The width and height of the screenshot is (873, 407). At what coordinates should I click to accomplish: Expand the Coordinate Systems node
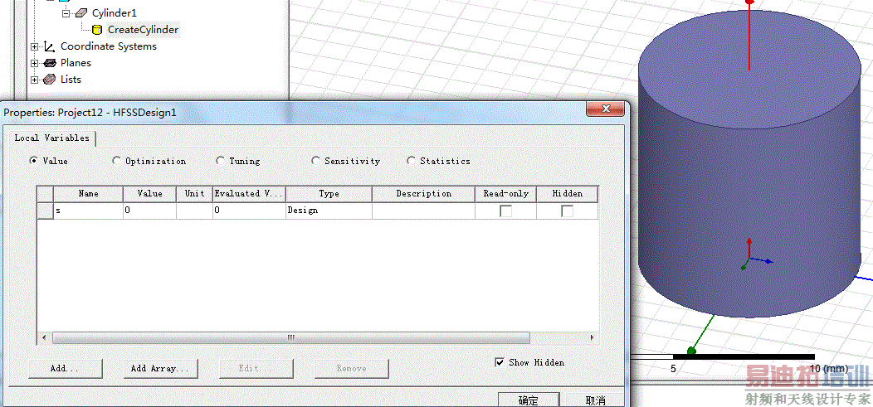coord(35,46)
